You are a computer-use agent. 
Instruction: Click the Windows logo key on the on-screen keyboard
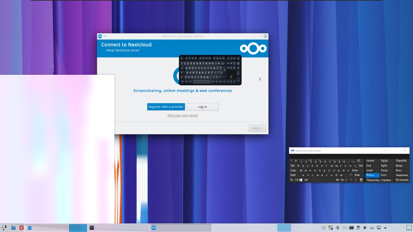(301, 180)
